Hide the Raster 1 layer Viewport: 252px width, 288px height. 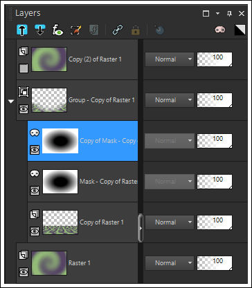coord(24,272)
